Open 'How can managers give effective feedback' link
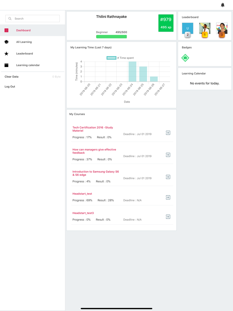Screen dimensions: 233x311 coord(94,151)
